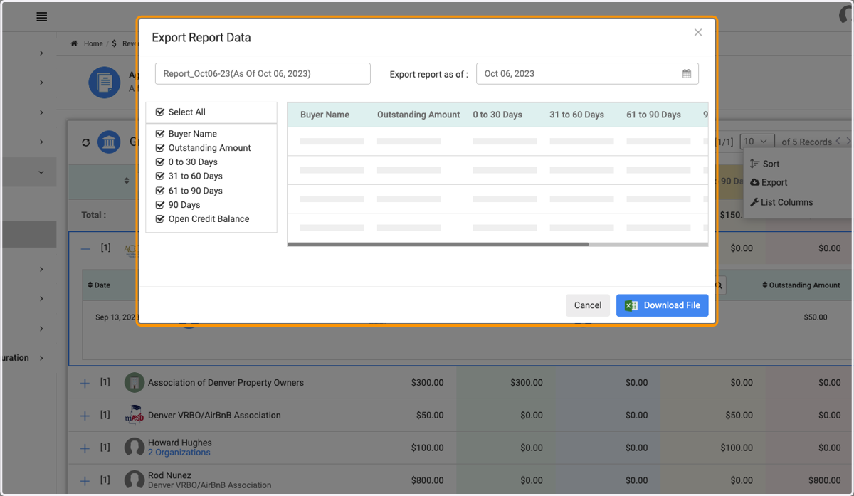Collapse the first expanded buyer row
The image size is (854, 496).
click(x=85, y=249)
